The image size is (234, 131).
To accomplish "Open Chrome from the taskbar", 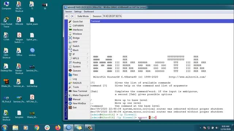I will 37,128.
